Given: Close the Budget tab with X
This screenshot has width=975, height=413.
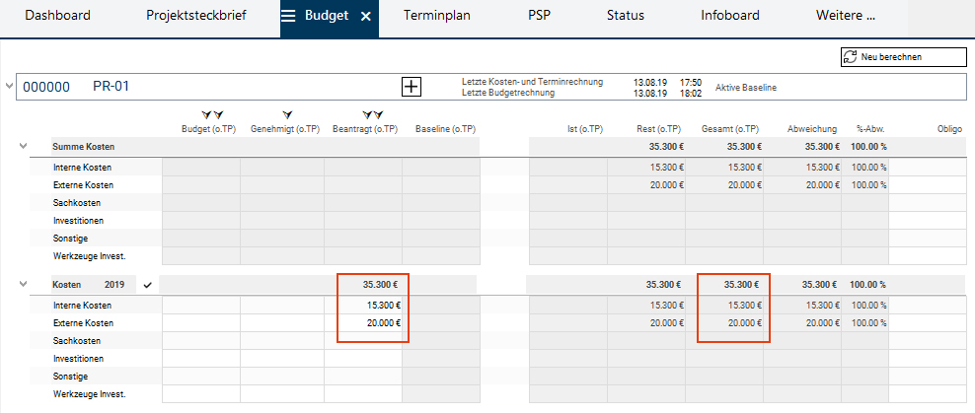Looking at the screenshot, I should pos(365,17).
